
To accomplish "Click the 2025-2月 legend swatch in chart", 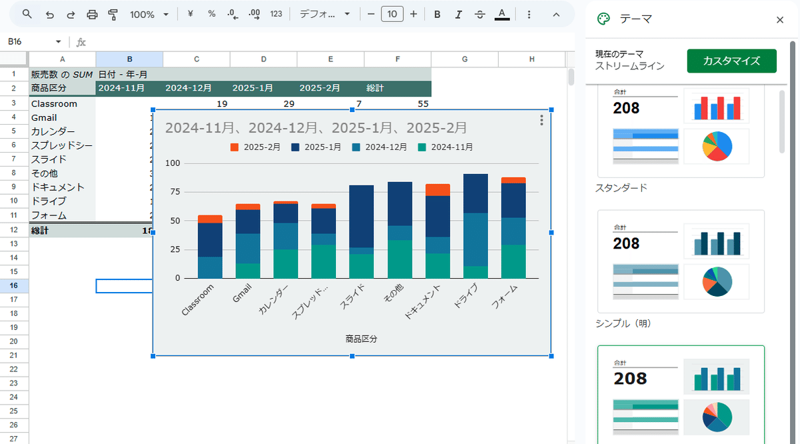I will point(235,147).
